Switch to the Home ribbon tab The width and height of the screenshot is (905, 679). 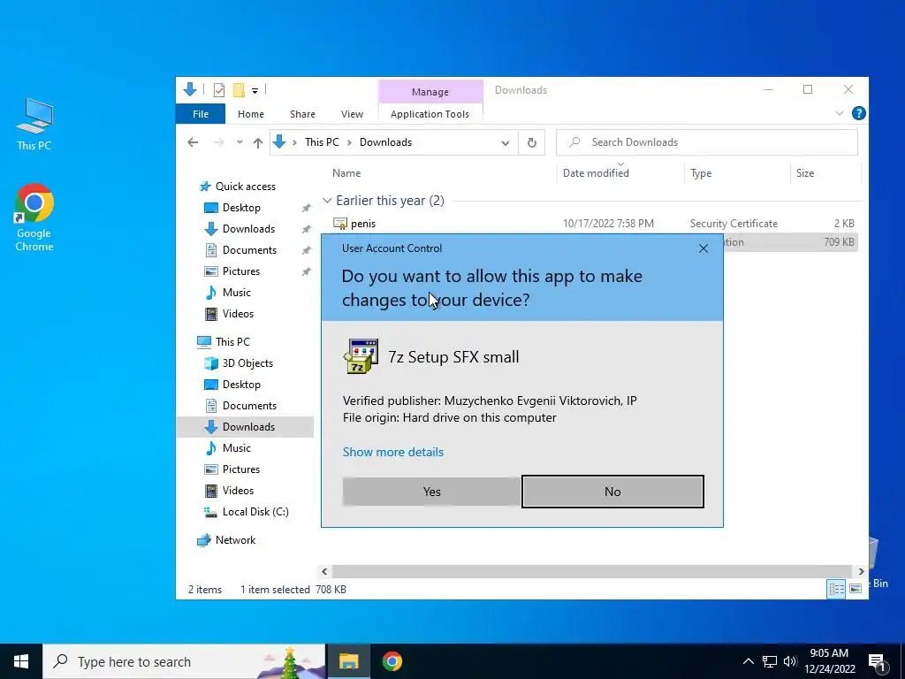(x=250, y=114)
